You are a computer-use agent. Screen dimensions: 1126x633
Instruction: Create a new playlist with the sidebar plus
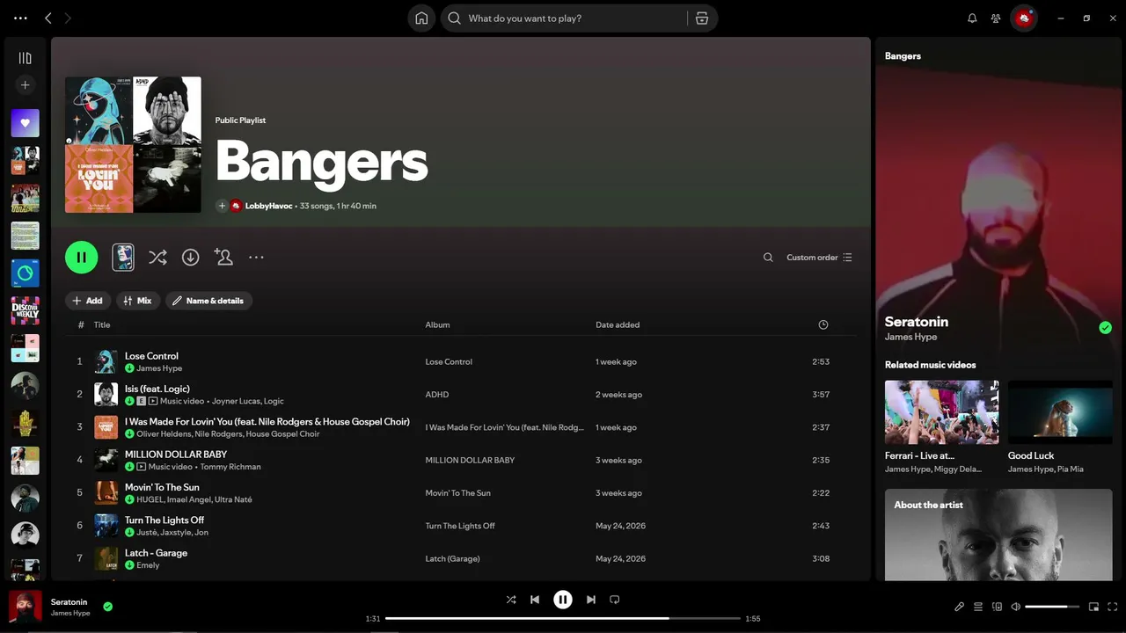25,85
